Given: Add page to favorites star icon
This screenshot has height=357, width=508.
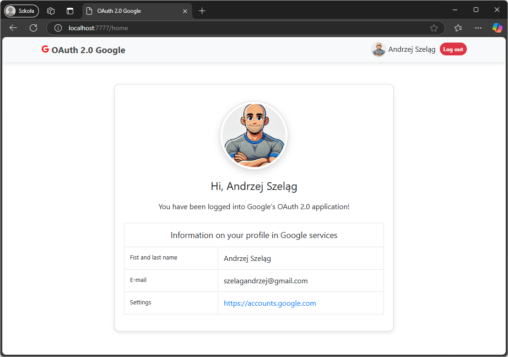Looking at the screenshot, I should 434,28.
